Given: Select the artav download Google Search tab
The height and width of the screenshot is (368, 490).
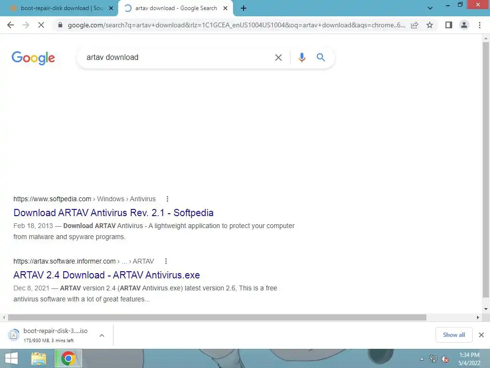Looking at the screenshot, I should click(x=176, y=9).
